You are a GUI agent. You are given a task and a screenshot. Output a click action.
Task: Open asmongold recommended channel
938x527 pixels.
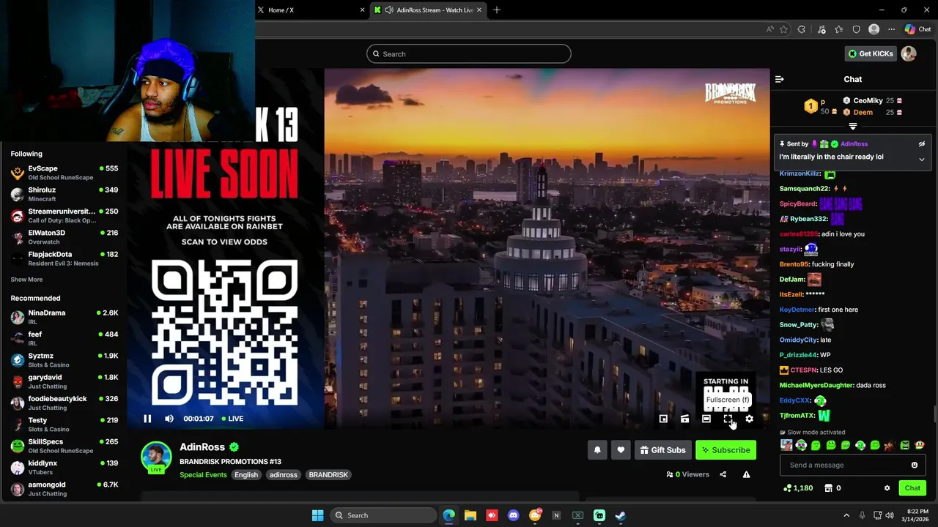[x=64, y=489]
